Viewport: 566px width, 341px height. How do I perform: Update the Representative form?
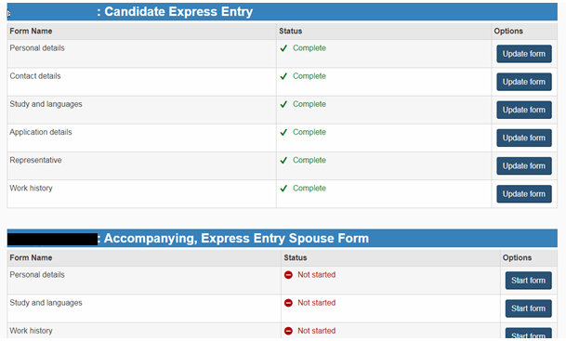point(524,166)
